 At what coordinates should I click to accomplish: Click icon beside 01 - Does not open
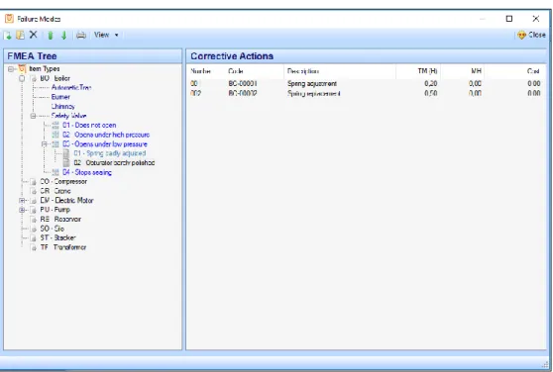55,126
